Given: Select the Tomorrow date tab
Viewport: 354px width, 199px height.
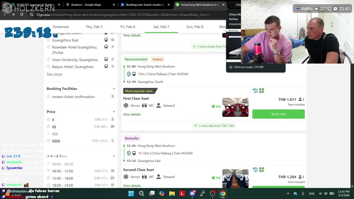Looking at the screenshot, I should [x=61, y=27].
